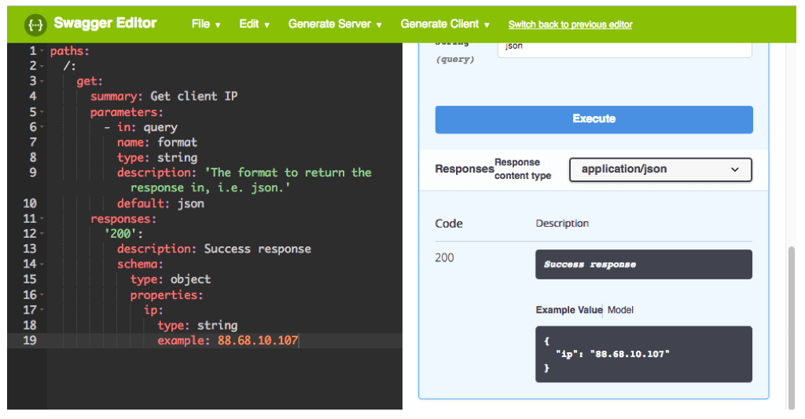Click the format query input field

[x=624, y=47]
